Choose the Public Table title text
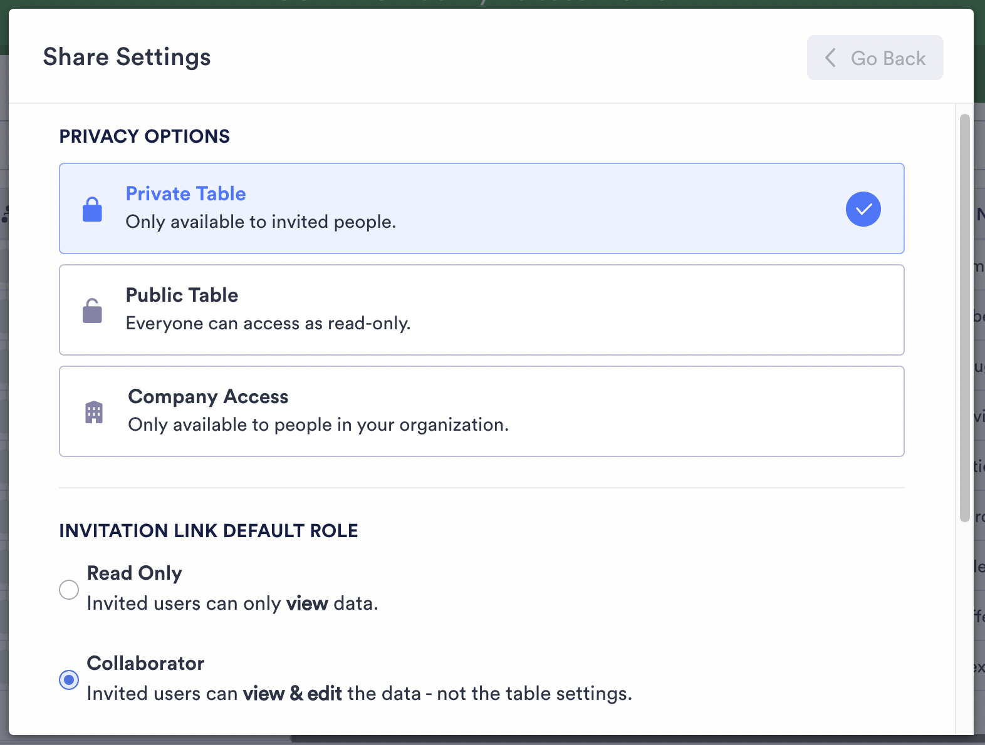Screen dimensions: 985x745 click(182, 295)
